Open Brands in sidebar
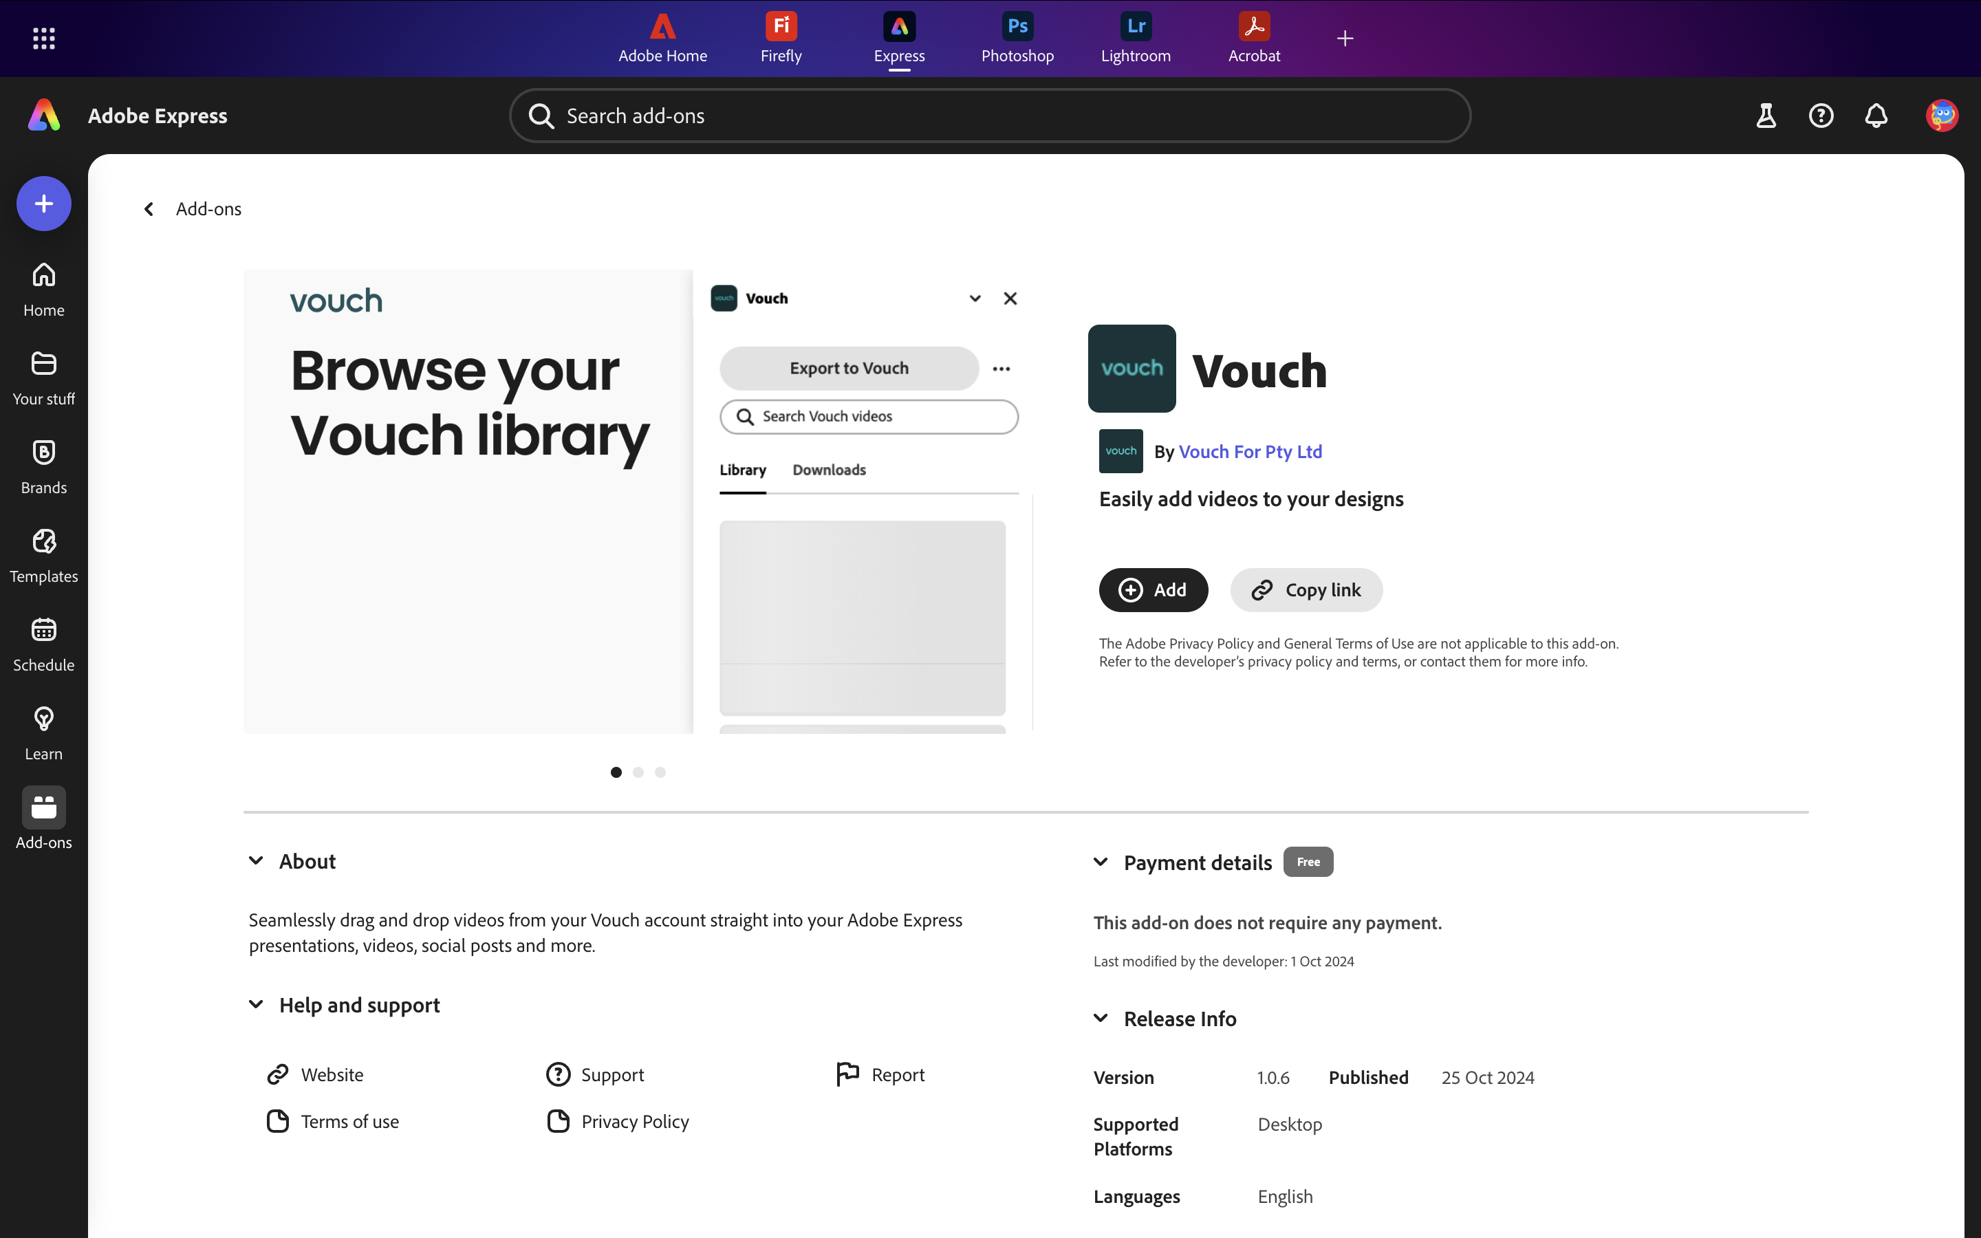The width and height of the screenshot is (1981, 1238). pyautogui.click(x=43, y=466)
